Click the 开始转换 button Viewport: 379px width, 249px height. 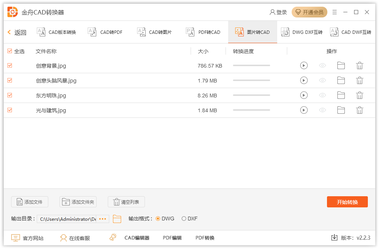coord(347,202)
